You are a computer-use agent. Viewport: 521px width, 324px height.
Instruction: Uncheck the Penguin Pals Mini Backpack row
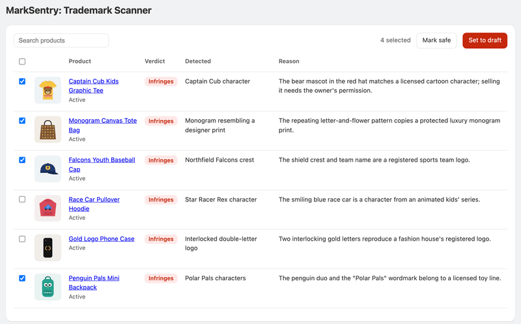[22, 278]
